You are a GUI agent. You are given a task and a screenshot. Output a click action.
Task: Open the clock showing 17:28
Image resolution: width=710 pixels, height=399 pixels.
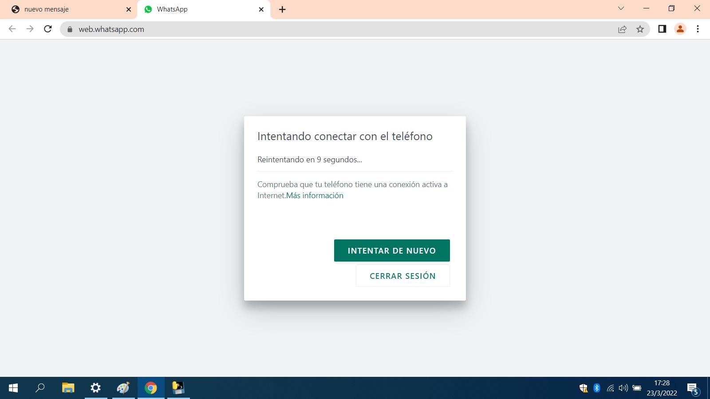pos(662,388)
